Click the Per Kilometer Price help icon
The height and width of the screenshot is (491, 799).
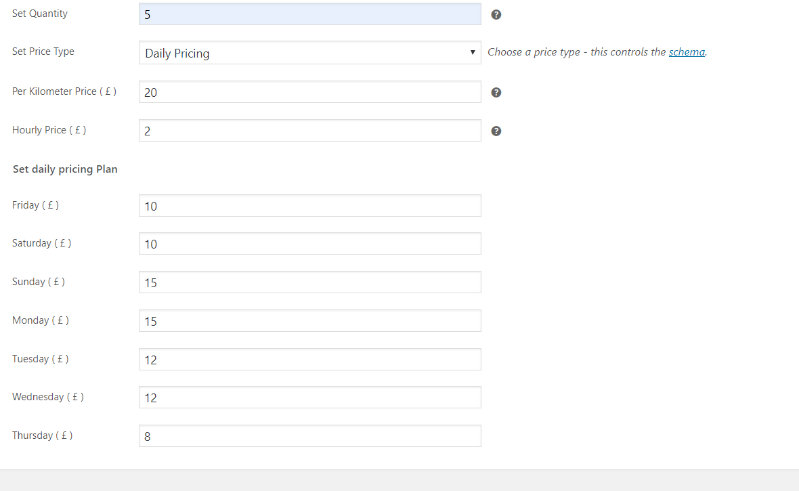(x=496, y=92)
